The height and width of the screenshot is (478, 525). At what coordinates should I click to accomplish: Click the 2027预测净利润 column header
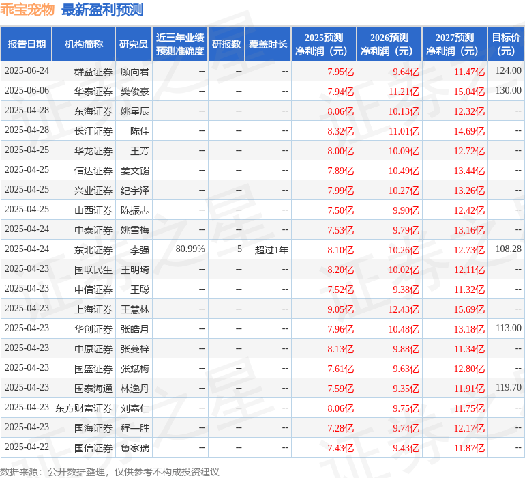click(x=455, y=44)
